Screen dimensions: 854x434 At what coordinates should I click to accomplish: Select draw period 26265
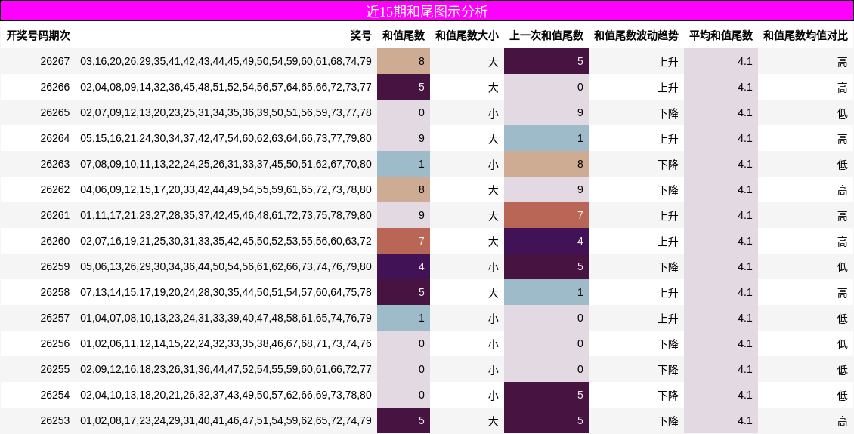coord(55,112)
